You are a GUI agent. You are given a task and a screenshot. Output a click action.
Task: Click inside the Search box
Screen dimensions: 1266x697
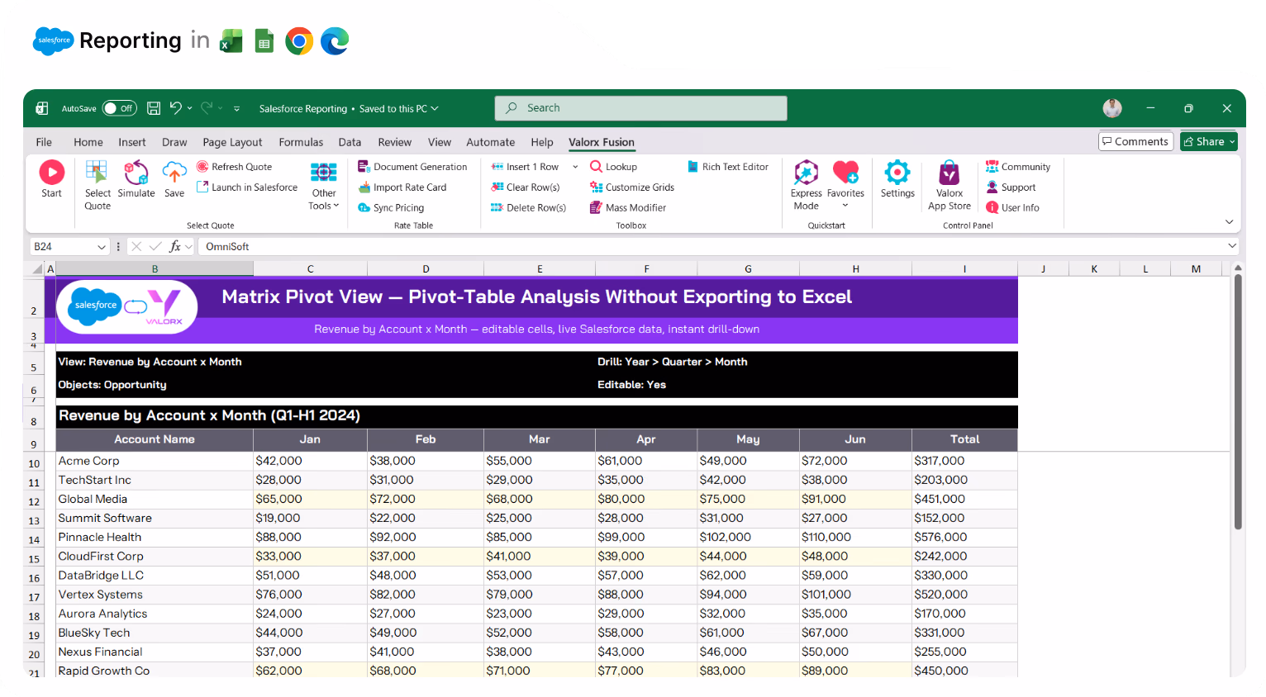tap(640, 107)
